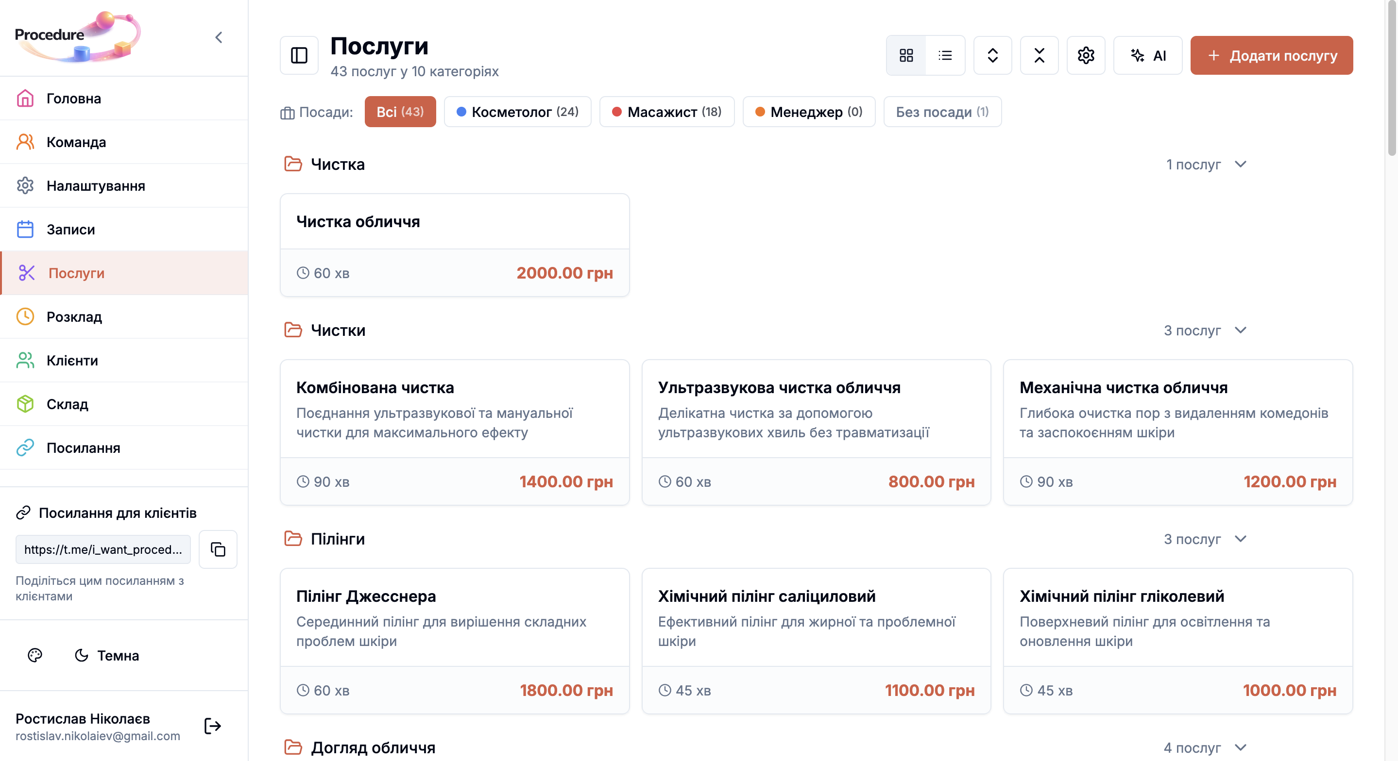Open the client link https://t.me/i_want_proced...
Viewport: 1398px width, 761px height.
102,549
